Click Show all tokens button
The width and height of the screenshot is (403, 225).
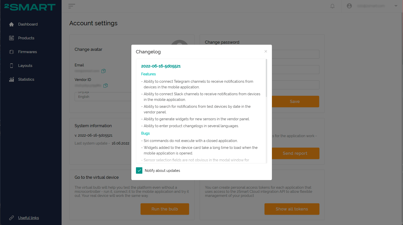(x=292, y=209)
